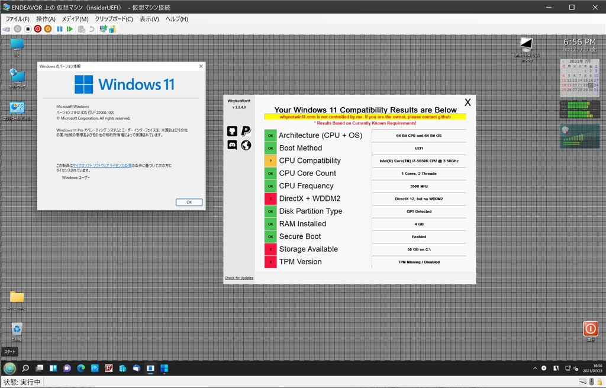This screenshot has height=388, width=606.
Task: Open the ヘルプ(H) menu
Action: tap(176, 19)
